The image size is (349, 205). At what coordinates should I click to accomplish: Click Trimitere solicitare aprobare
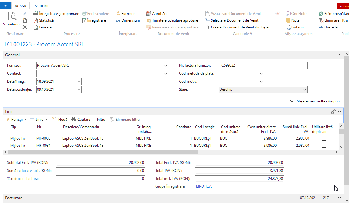tap(172, 20)
